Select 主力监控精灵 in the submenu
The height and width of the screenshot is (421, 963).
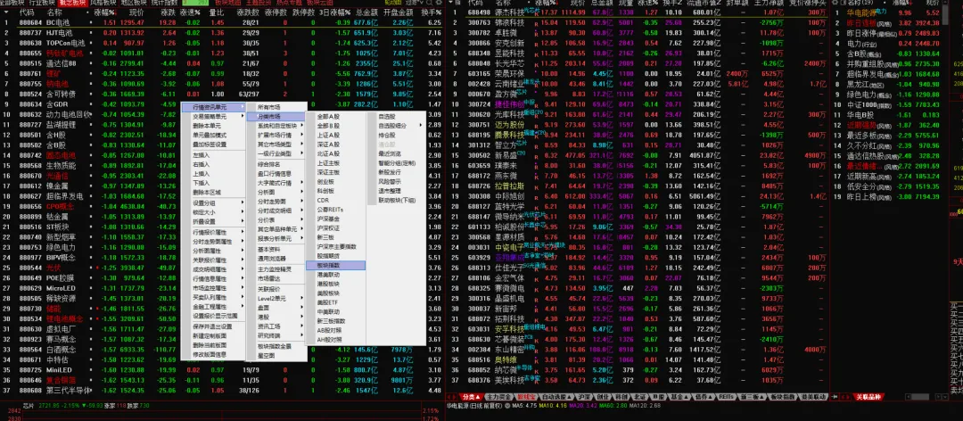click(276, 268)
